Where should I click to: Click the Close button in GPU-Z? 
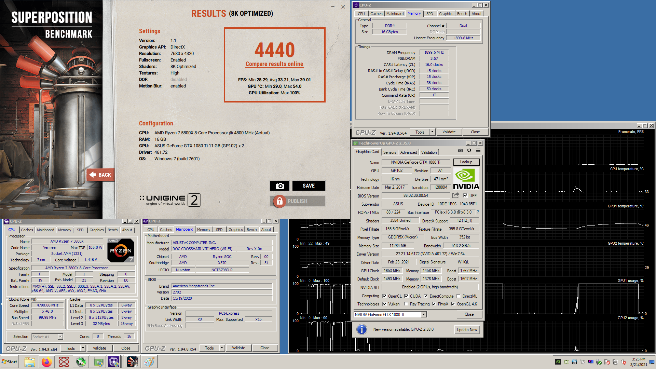pos(469,314)
